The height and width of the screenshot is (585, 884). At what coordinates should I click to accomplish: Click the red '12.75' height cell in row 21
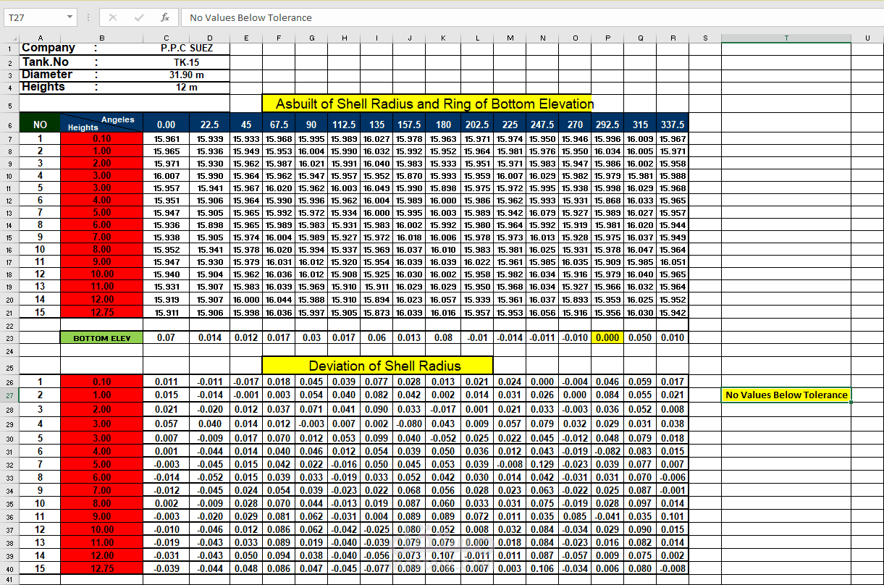pyautogui.click(x=101, y=313)
